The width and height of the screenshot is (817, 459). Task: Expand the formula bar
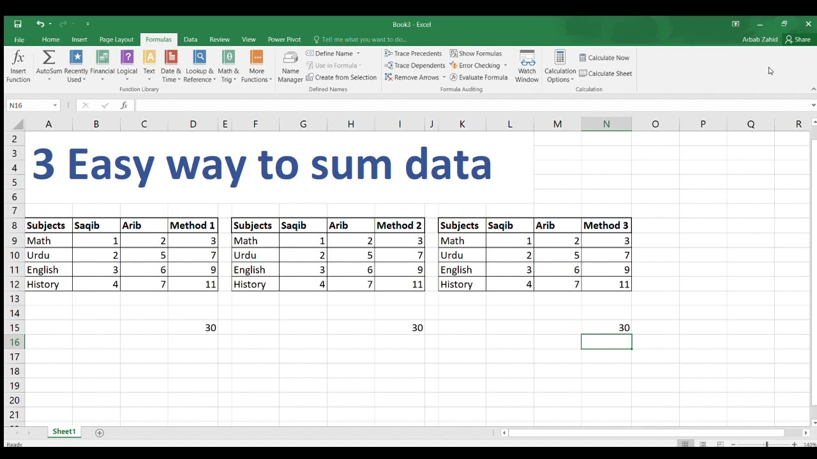point(813,105)
